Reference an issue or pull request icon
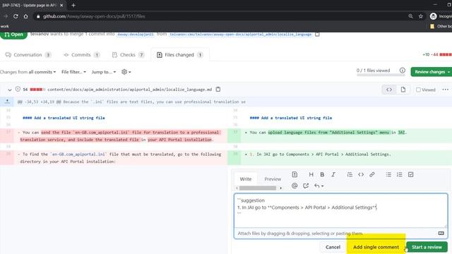 [x=306, y=186]
